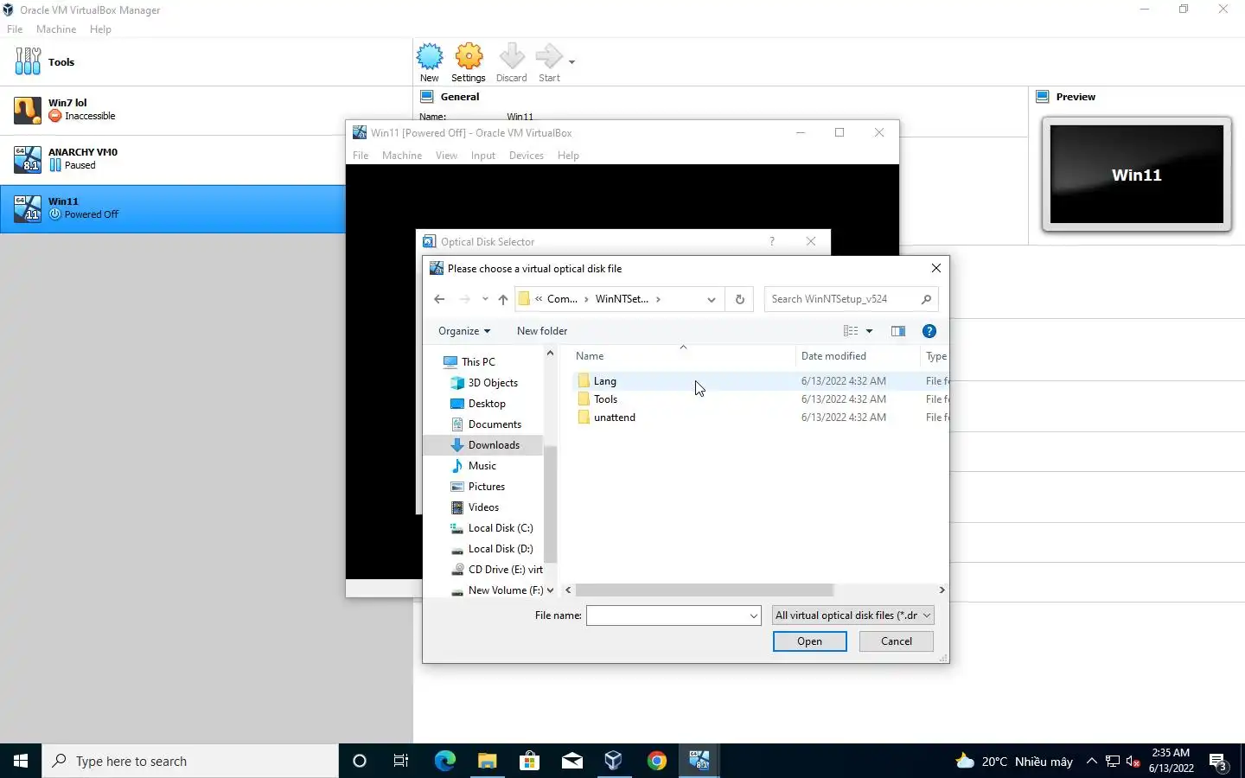The width and height of the screenshot is (1245, 778).
Task: Open View menu in Win11 VM window
Action: tap(446, 156)
